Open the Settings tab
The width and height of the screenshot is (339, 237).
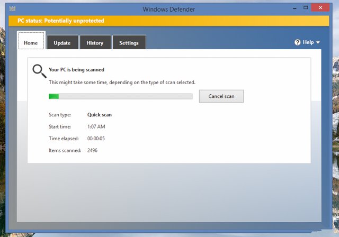pos(129,42)
